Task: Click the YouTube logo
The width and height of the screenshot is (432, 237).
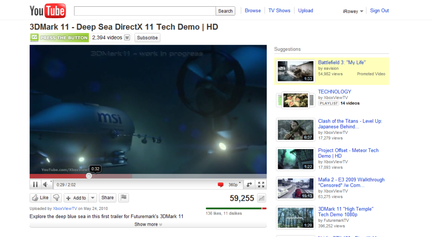Action: (x=48, y=11)
